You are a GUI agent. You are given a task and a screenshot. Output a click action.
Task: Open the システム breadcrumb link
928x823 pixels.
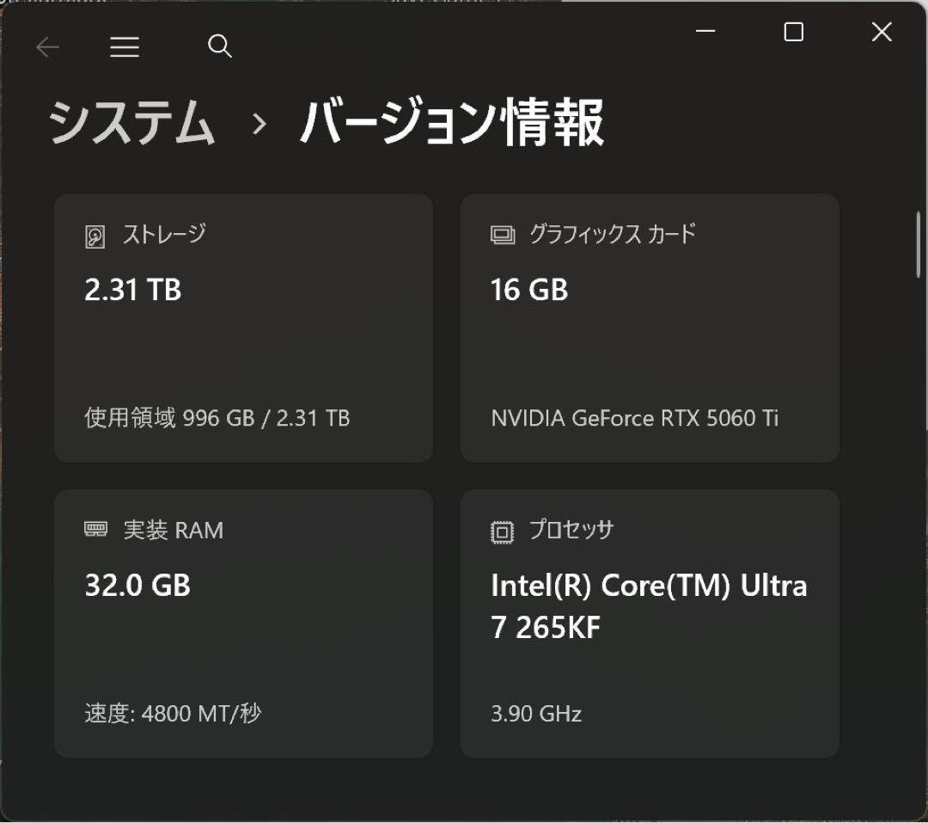pos(131,123)
